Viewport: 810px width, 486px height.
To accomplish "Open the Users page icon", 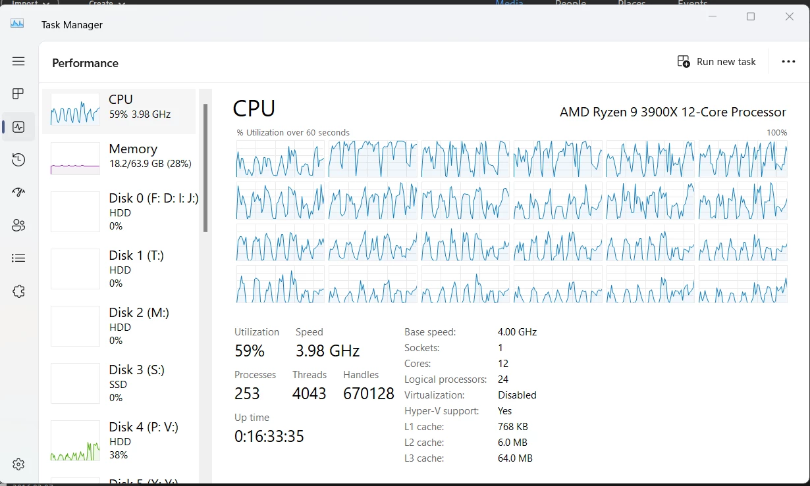I will [x=18, y=226].
